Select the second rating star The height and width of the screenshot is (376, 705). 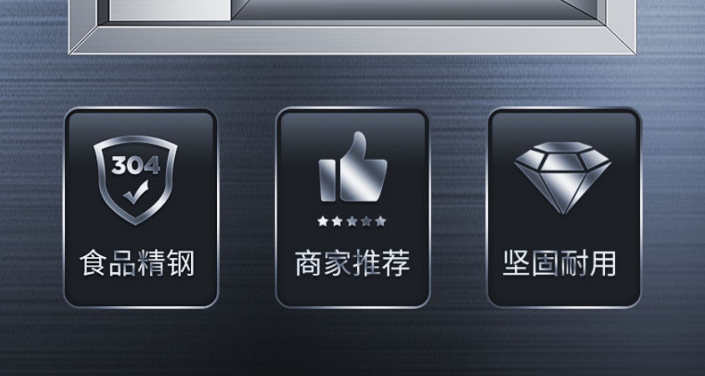click(x=337, y=221)
